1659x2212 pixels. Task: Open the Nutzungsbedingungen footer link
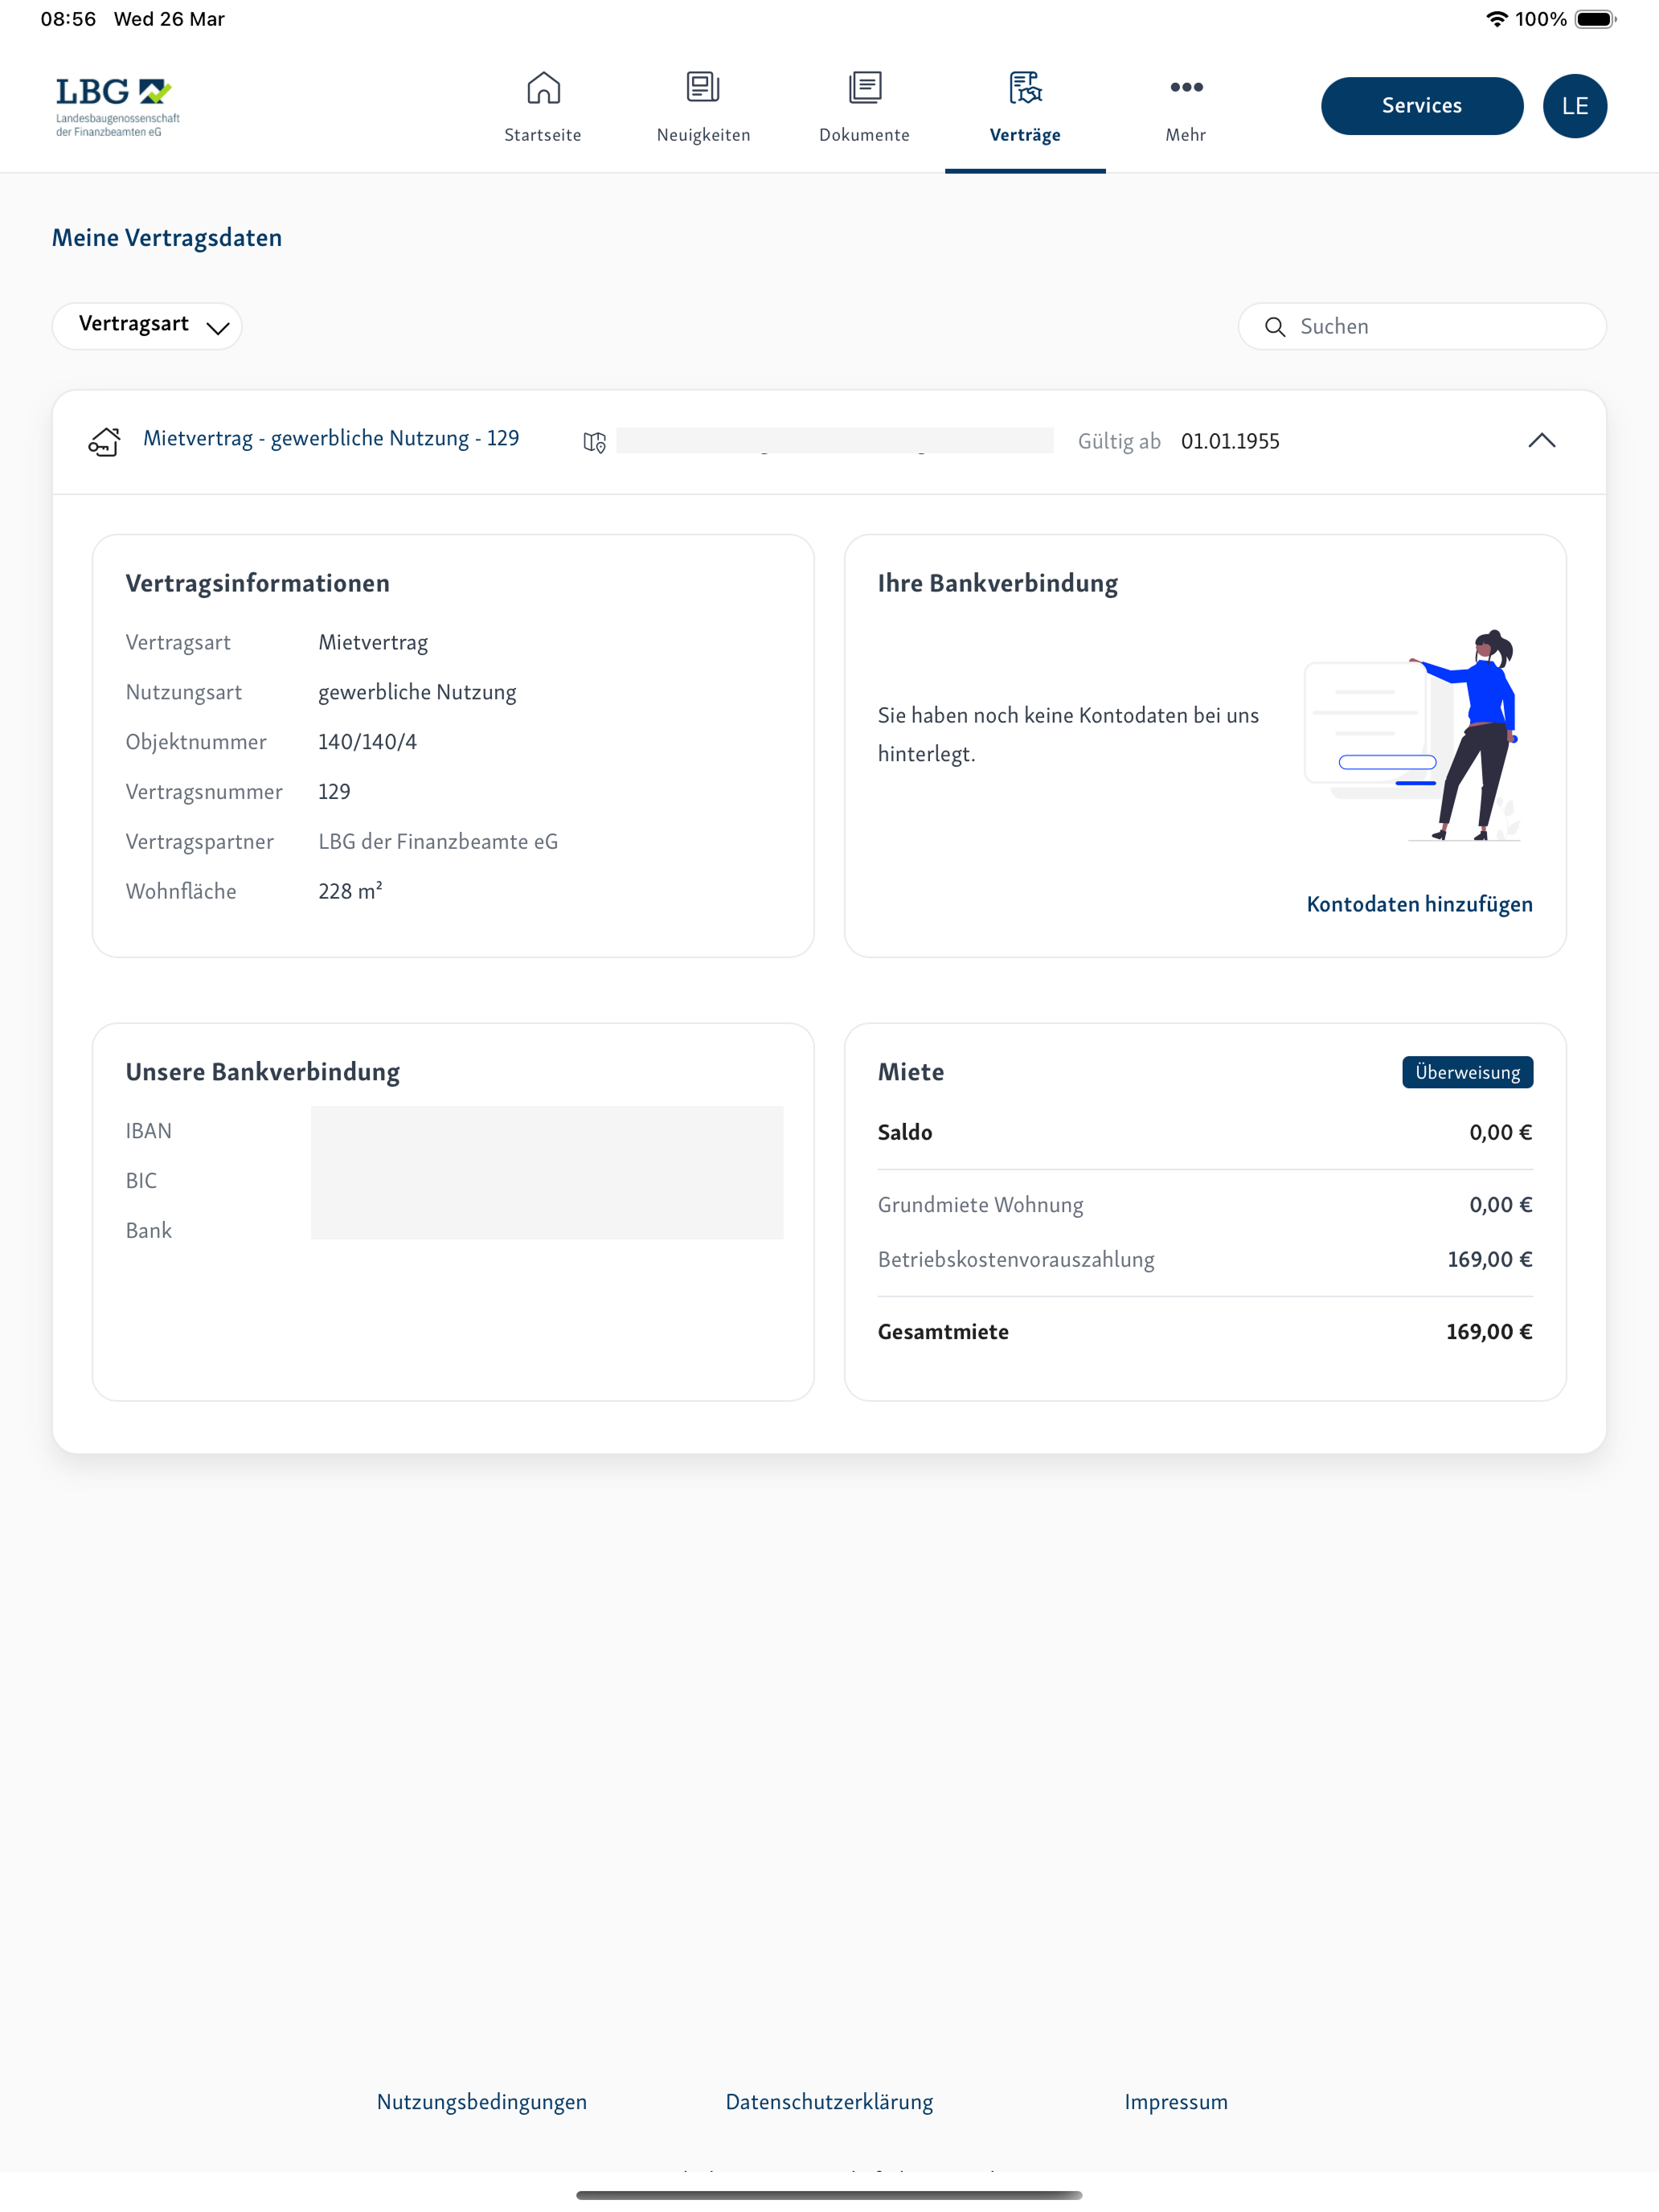point(482,2102)
